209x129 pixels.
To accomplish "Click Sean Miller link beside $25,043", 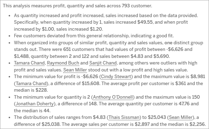I will click(181, 117).
